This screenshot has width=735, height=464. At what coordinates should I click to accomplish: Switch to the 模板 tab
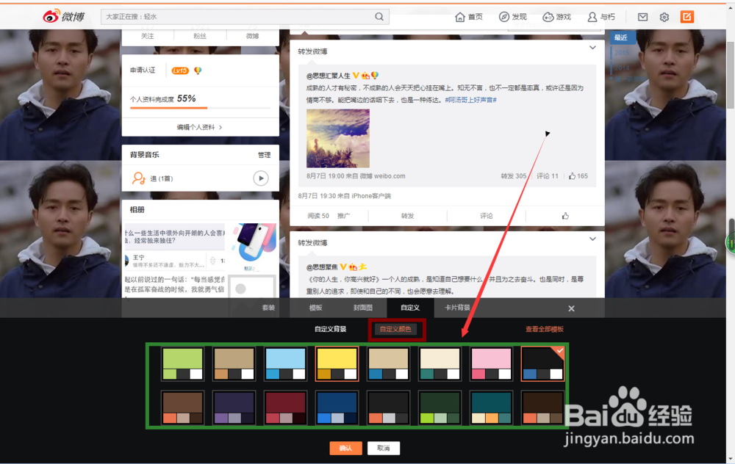tap(315, 308)
